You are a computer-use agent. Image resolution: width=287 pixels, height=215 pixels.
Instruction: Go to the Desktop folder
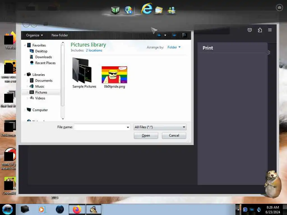(x=41, y=51)
